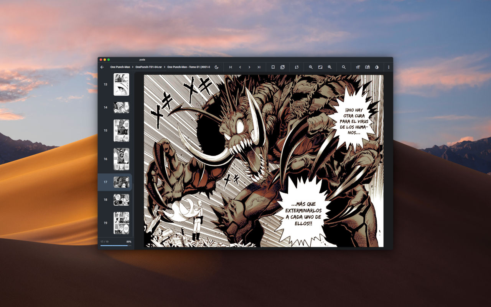491x307 pixels.
Task: Open the page search tool
Action: pos(344,67)
